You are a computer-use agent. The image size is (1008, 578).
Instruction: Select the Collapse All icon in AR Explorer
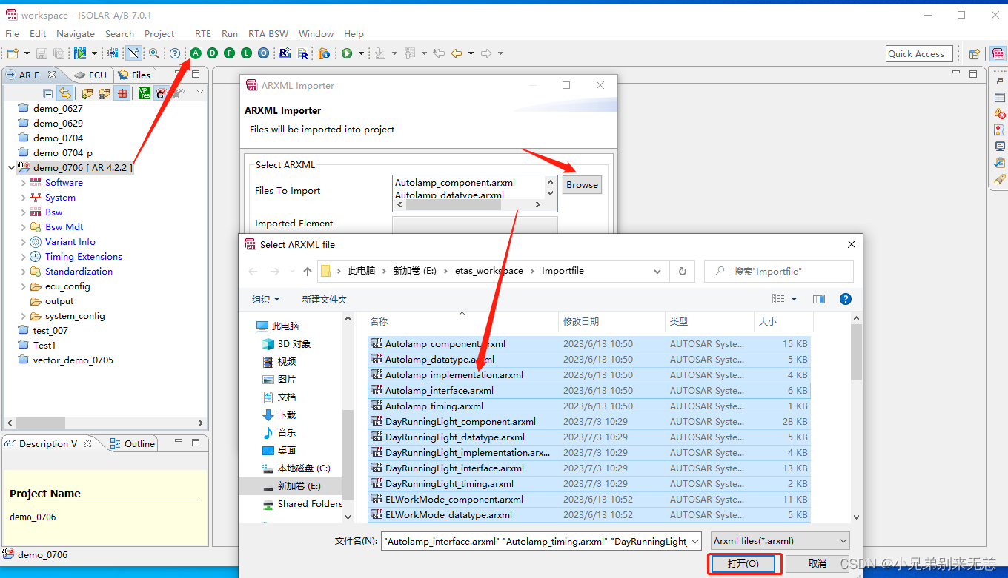click(x=47, y=93)
